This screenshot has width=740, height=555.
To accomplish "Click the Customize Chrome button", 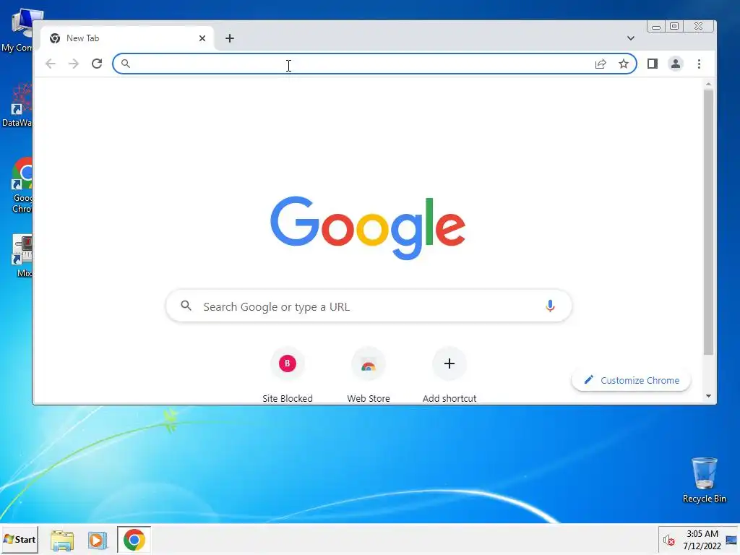I will 631,380.
